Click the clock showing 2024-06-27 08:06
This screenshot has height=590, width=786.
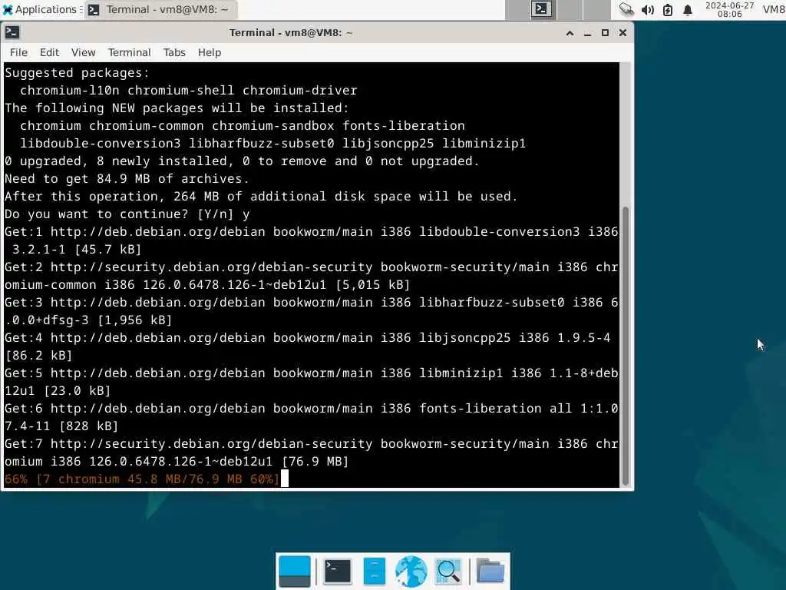click(729, 9)
